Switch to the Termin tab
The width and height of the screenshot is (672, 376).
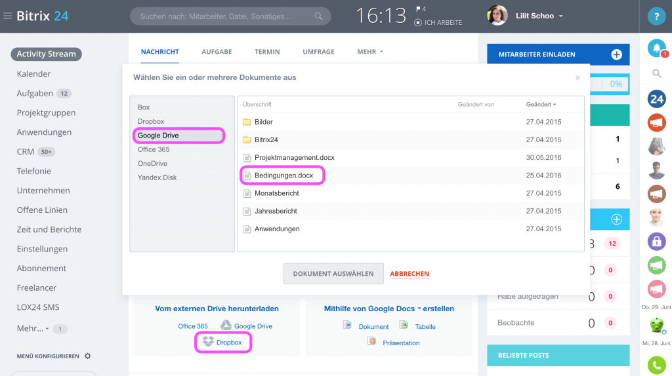(x=267, y=52)
